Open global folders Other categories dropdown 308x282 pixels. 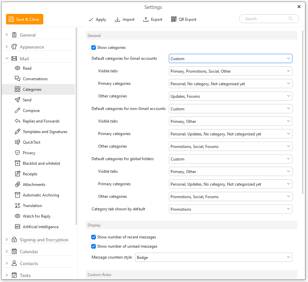(231, 196)
